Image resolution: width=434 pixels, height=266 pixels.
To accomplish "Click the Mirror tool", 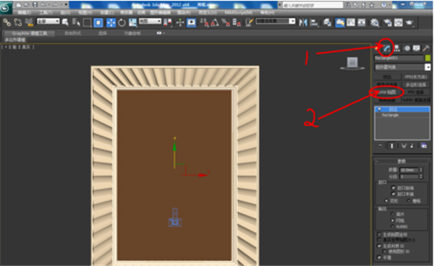I will [303, 22].
